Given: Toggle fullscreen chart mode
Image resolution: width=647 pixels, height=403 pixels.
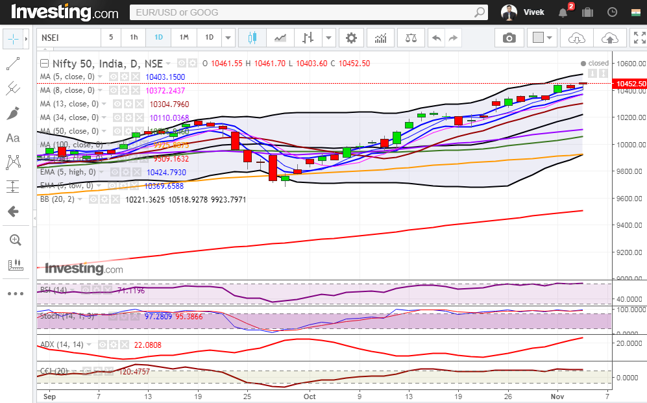Looking at the screenshot, I should tap(639, 38).
